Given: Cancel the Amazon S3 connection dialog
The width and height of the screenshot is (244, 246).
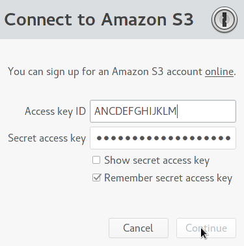Looking at the screenshot, I should pos(139,228).
